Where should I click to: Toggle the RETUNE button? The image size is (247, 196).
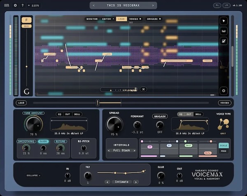[61, 141]
